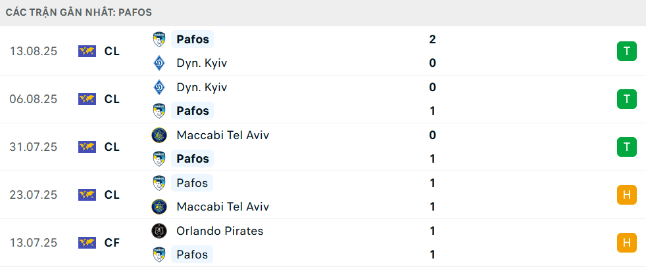The width and height of the screenshot is (646, 267).
Task: Click orange H result badge for 23.07.25
Action: click(x=627, y=195)
